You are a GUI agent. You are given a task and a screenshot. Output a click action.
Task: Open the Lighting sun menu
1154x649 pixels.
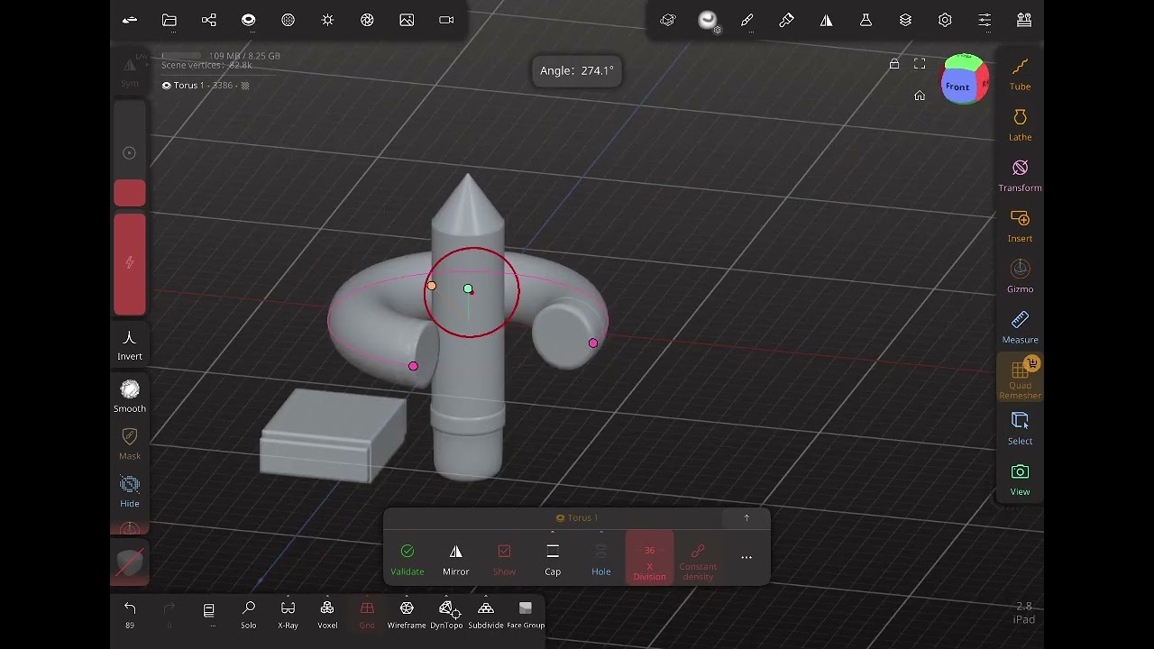coord(328,20)
